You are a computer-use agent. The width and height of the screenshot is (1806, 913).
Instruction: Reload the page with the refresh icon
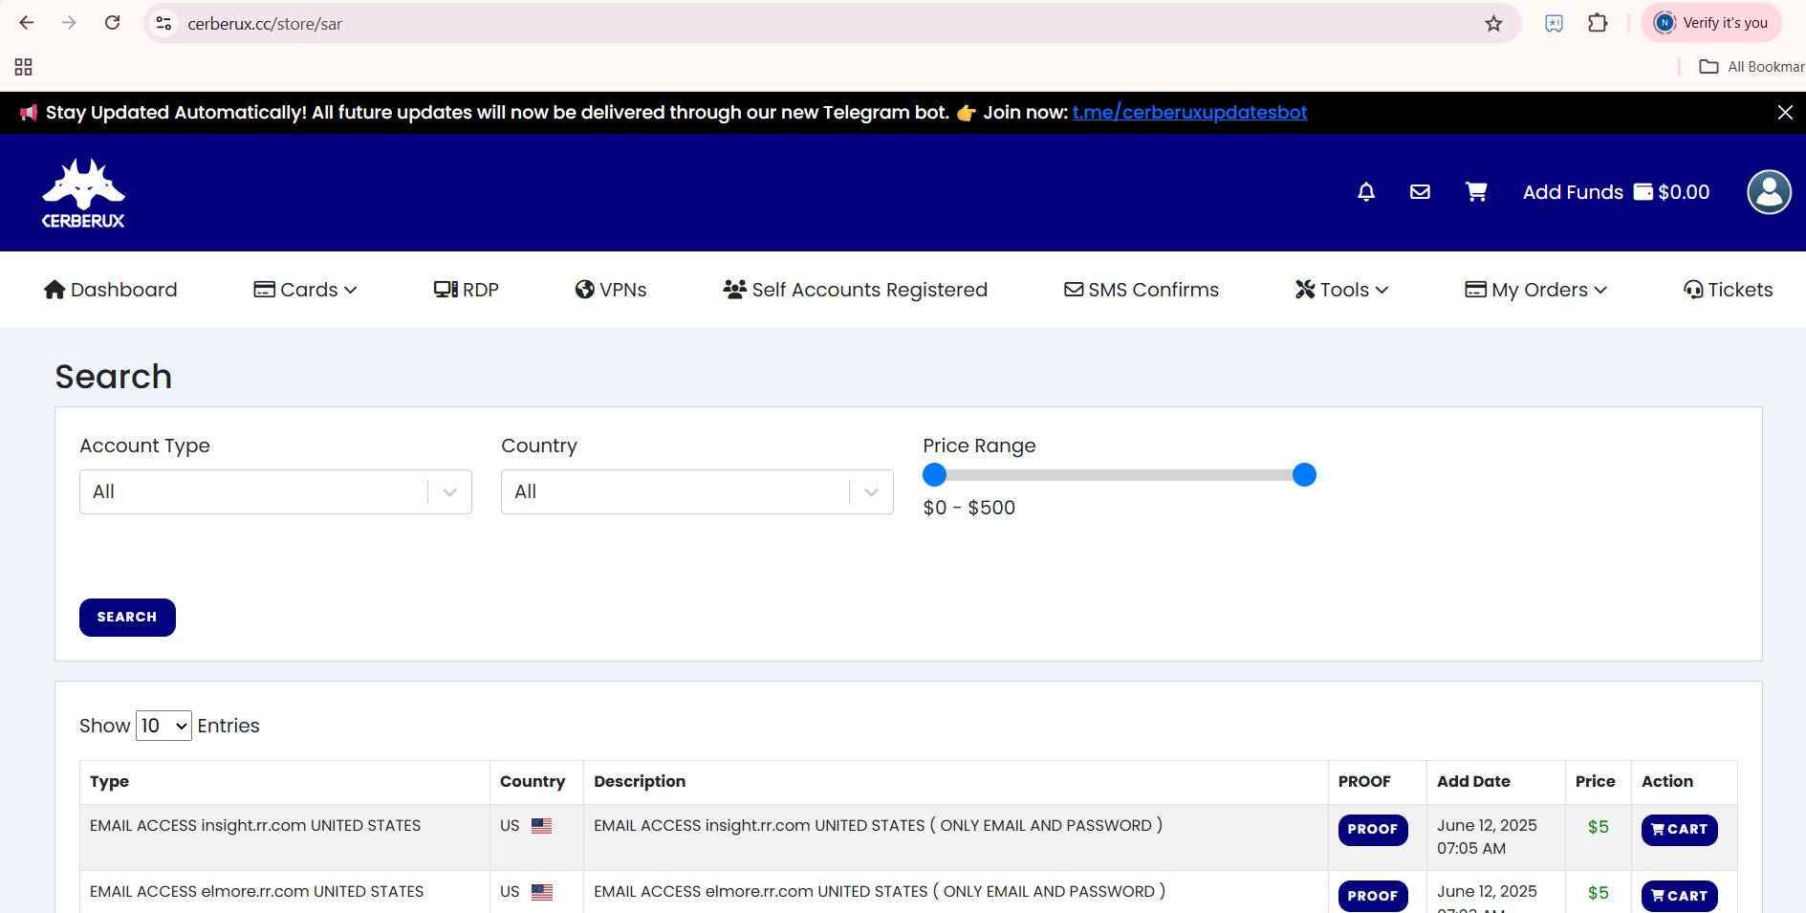tap(112, 23)
